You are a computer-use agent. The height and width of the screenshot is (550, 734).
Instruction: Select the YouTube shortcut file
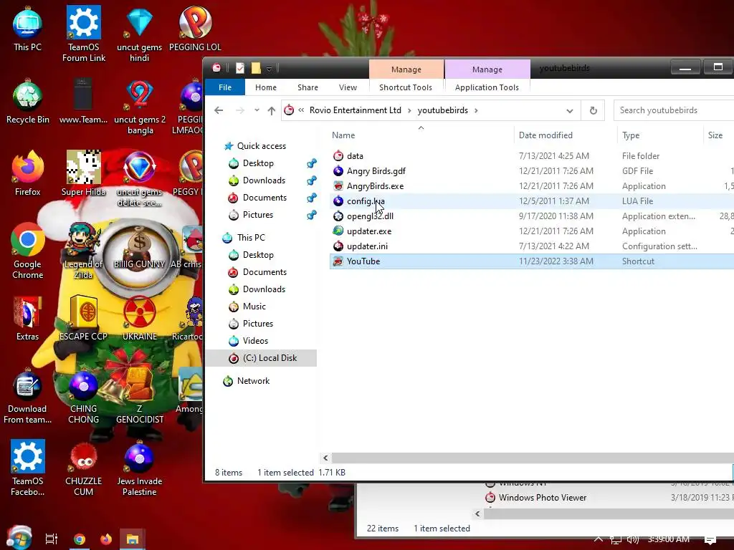tap(363, 261)
